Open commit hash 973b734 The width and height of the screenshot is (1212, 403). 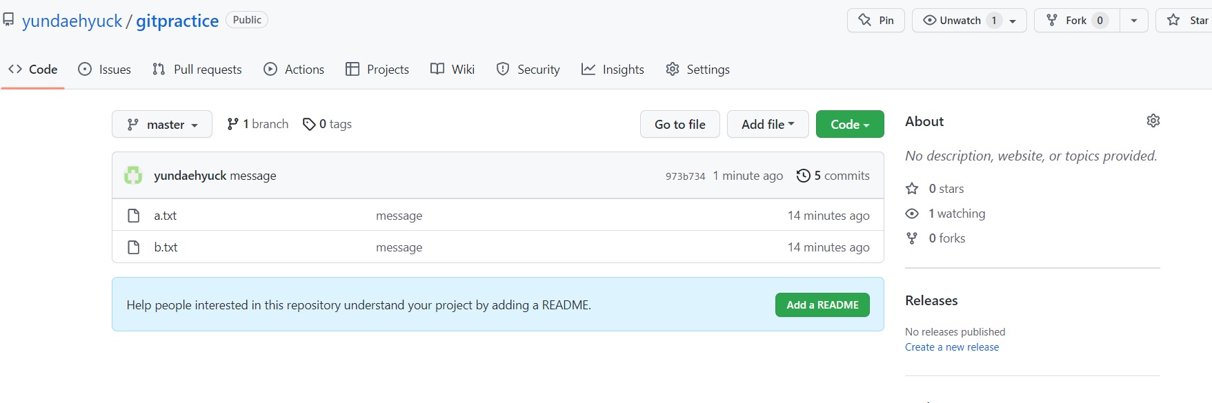[686, 176]
